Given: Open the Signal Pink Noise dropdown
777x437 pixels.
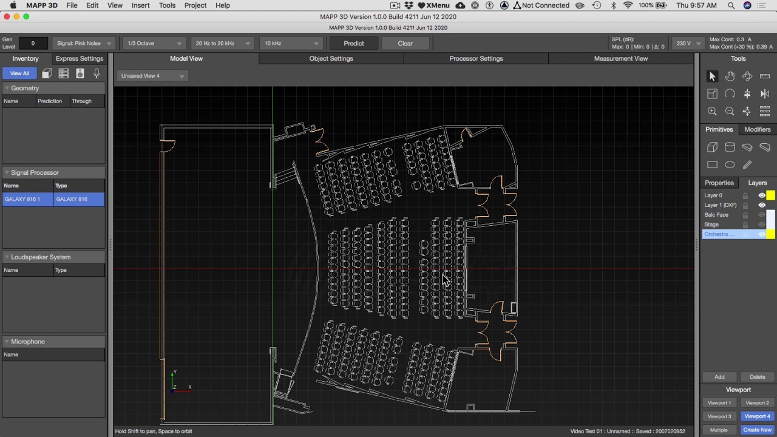Looking at the screenshot, I should pos(84,43).
